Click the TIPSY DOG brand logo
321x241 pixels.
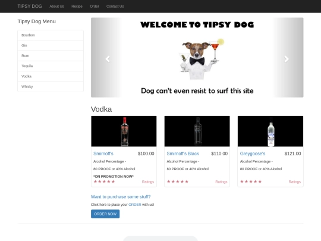[x=30, y=6]
